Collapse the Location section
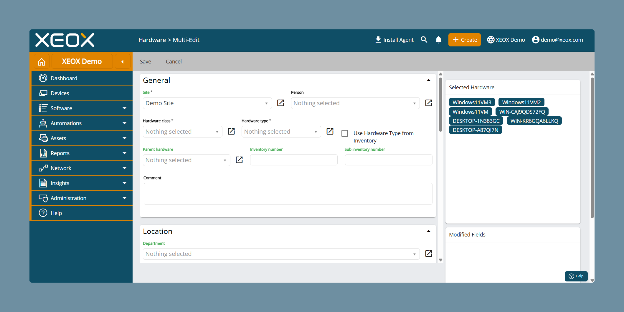 pos(429,231)
